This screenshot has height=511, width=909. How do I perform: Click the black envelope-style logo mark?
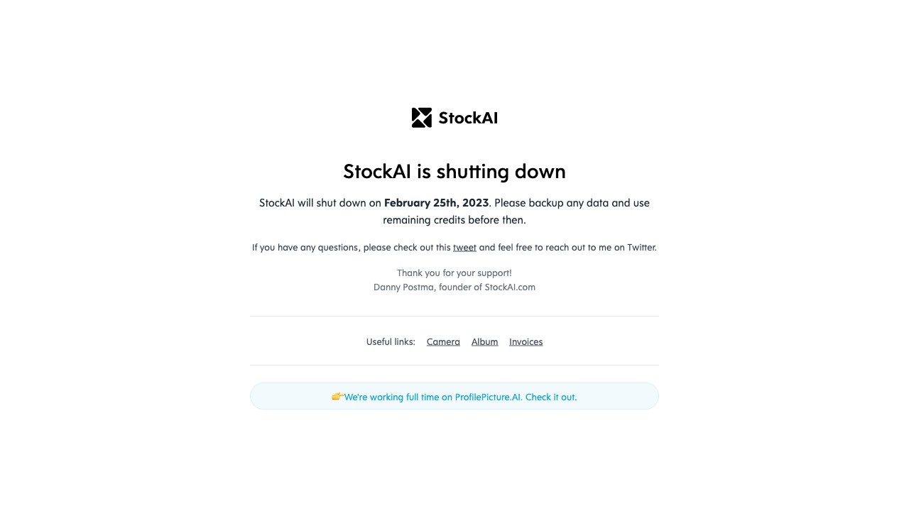click(x=422, y=117)
